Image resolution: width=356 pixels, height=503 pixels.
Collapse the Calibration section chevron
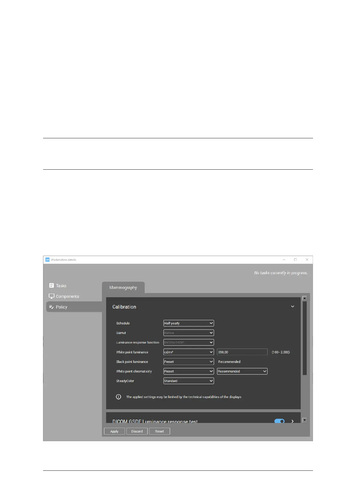point(293,307)
